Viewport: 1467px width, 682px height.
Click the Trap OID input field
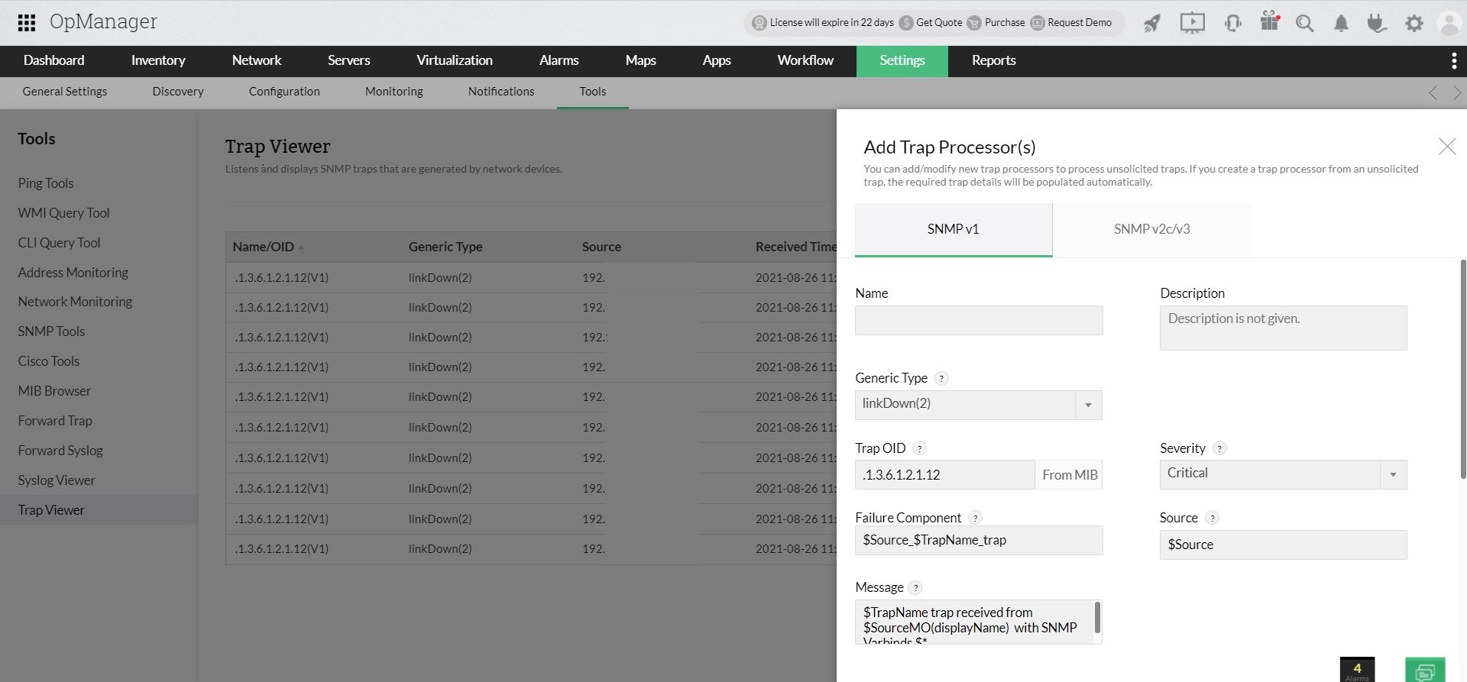[x=945, y=475]
